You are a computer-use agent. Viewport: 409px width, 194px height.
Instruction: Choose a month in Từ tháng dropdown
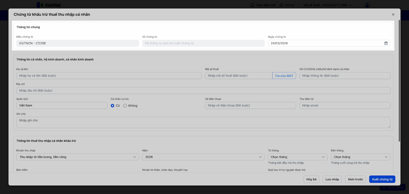coord(298,157)
